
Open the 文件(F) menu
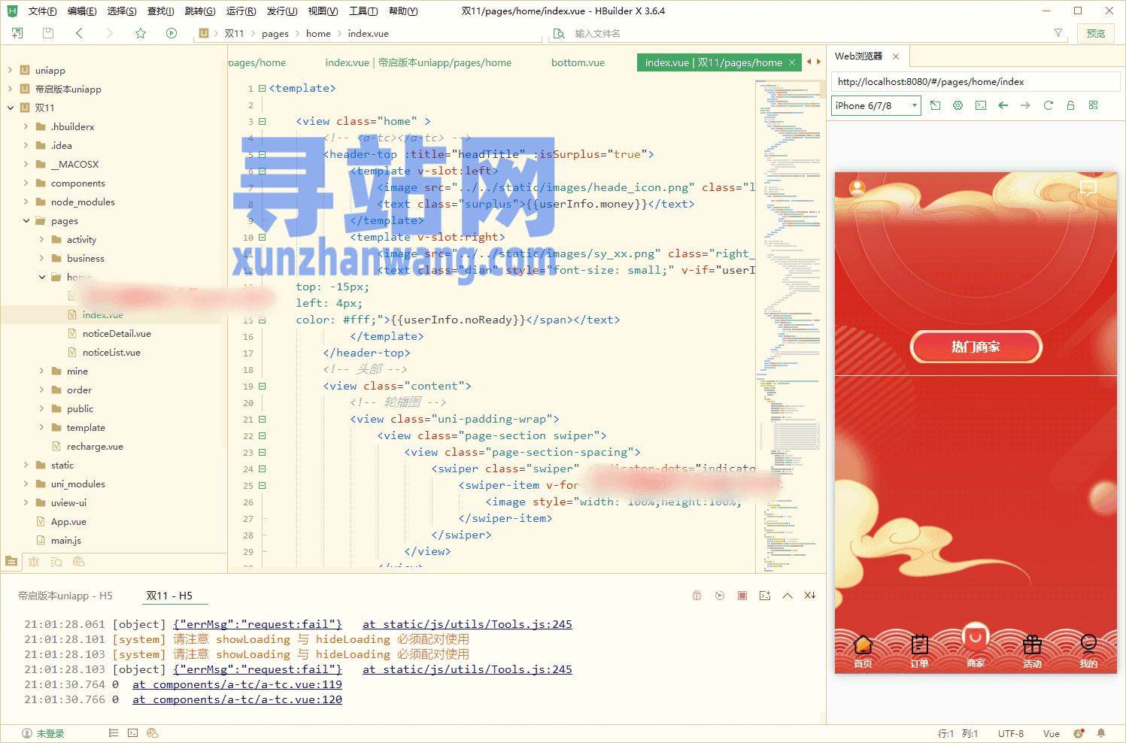(x=42, y=11)
